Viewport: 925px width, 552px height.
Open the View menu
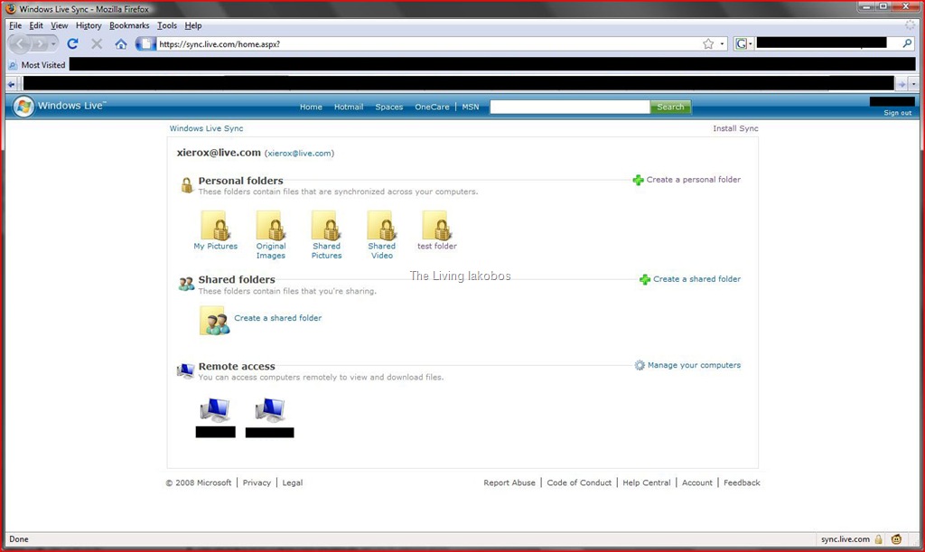click(59, 25)
